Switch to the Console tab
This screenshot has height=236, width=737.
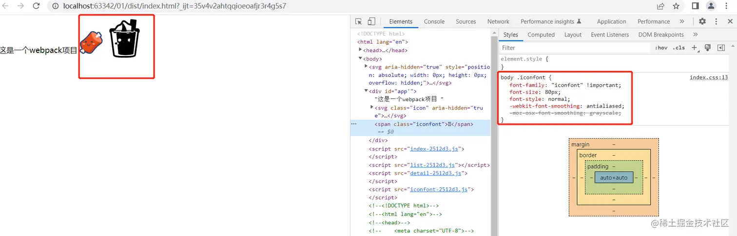pos(434,21)
